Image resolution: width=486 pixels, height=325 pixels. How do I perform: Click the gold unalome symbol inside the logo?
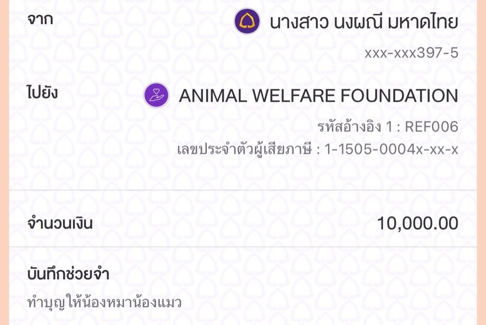point(246,21)
